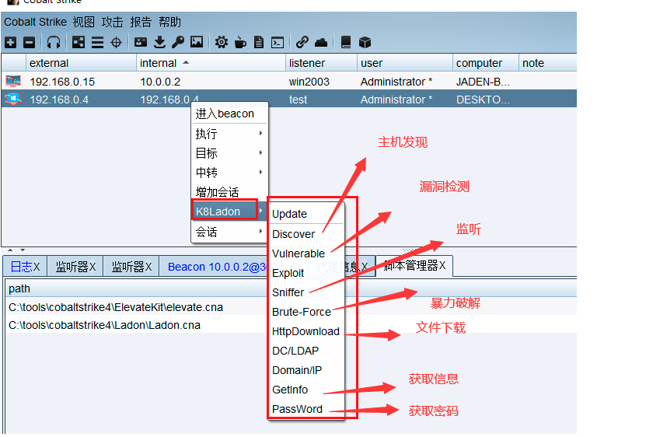Open screenshots with the picture icon

coord(197,43)
